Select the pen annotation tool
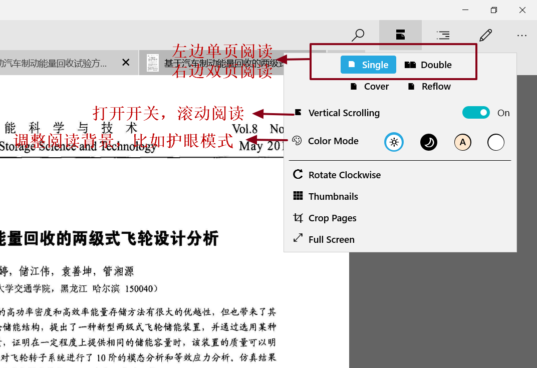This screenshot has width=537, height=368. [485, 35]
